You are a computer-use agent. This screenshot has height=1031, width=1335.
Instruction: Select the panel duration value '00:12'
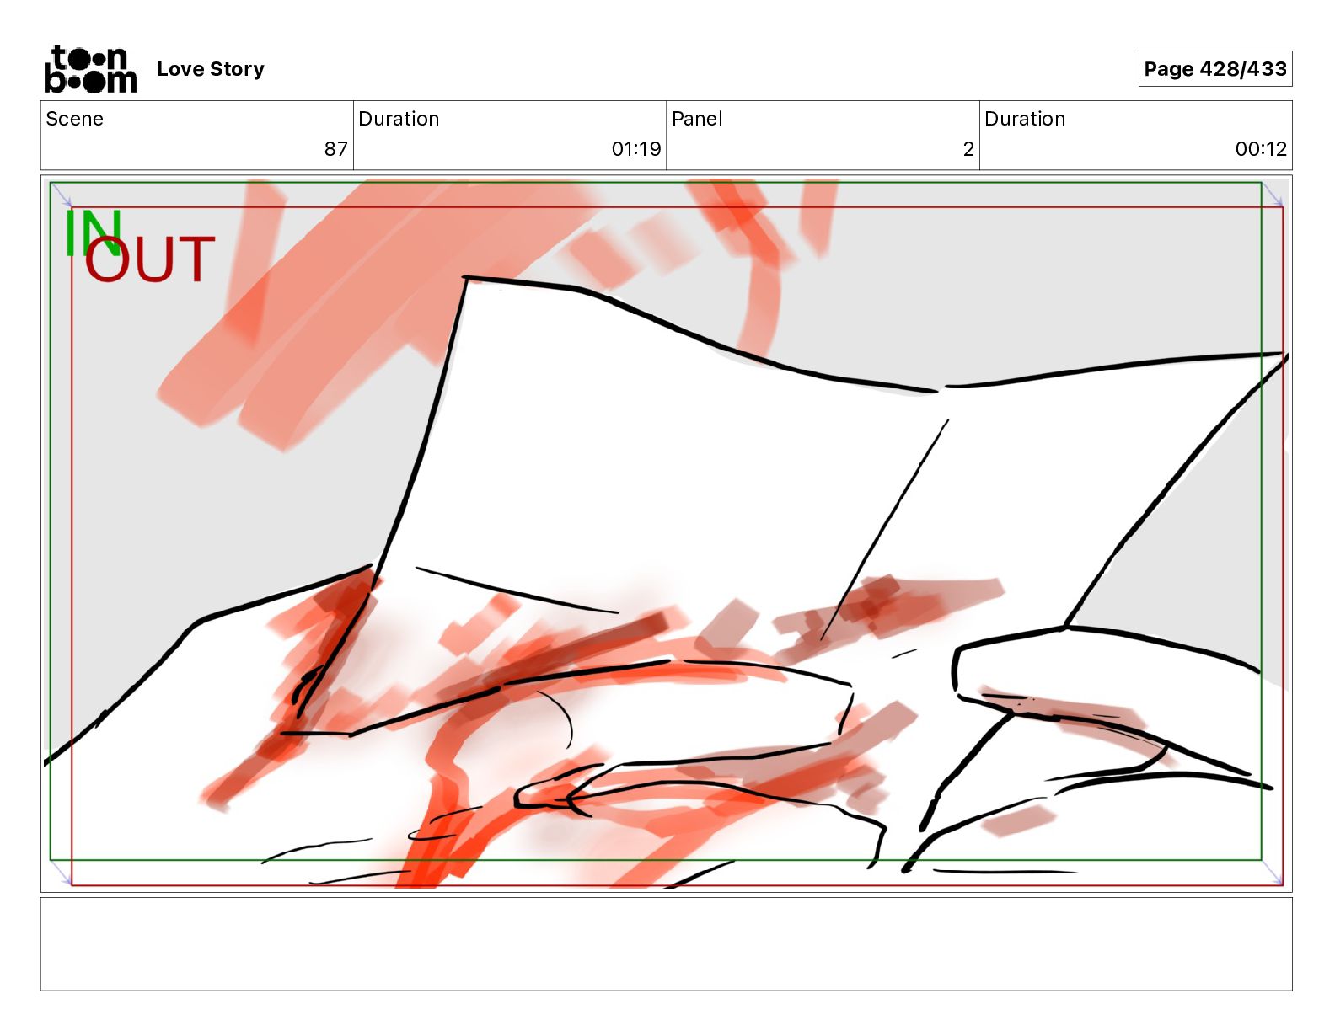(1261, 149)
